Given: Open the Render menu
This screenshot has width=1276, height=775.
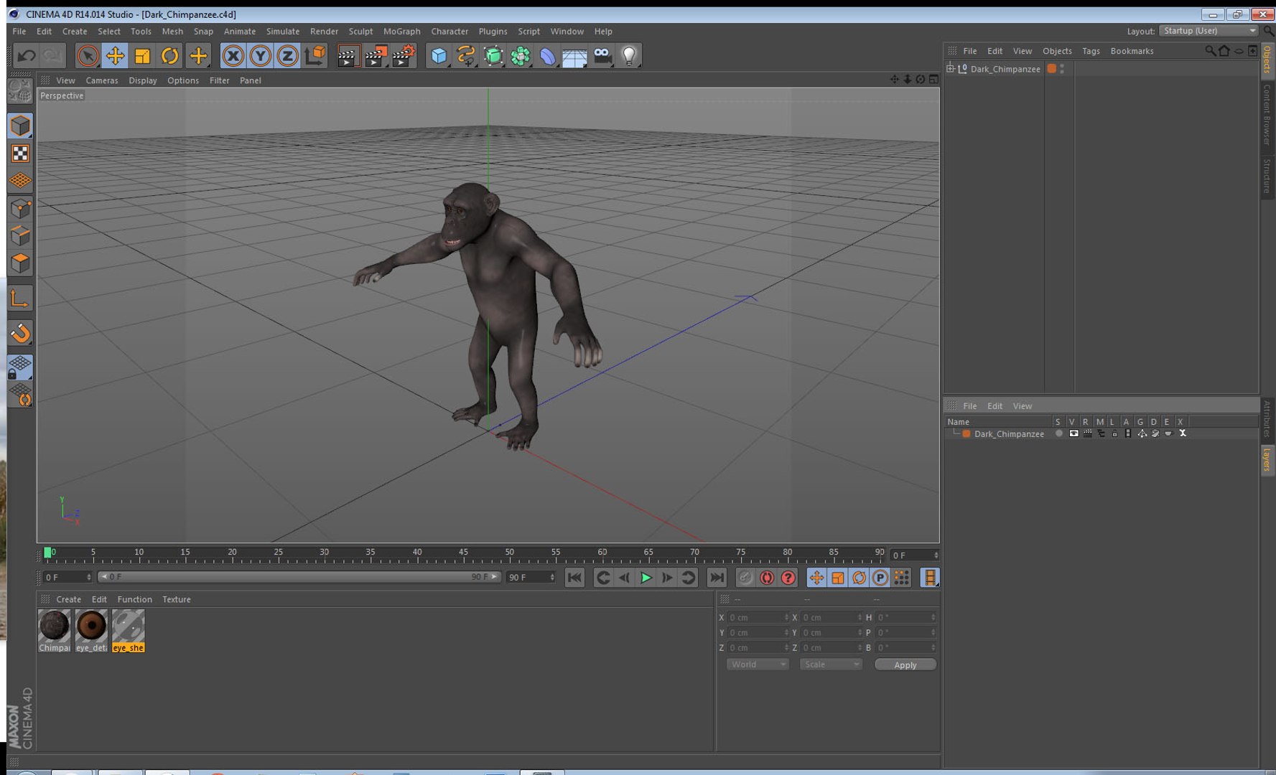Looking at the screenshot, I should point(324,32).
